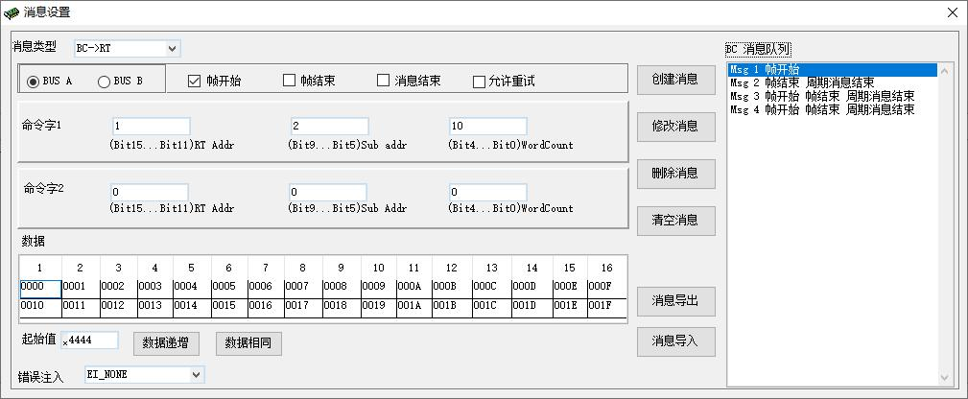Uncheck the 帧开始 checkbox
This screenshot has width=968, height=399.
click(x=194, y=82)
